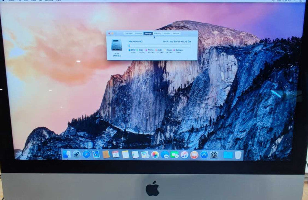Open the App Store in dock
Image resolution: width=308 pixels, height=200 pixels.
click(x=204, y=155)
